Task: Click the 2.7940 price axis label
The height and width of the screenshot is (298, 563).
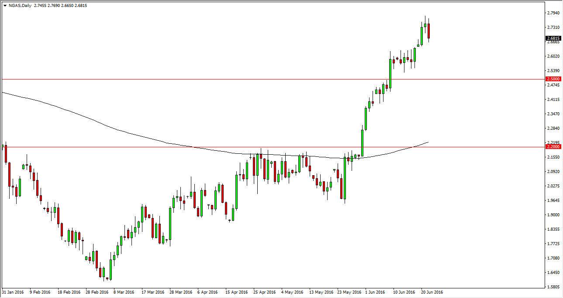Action: pyautogui.click(x=553, y=13)
